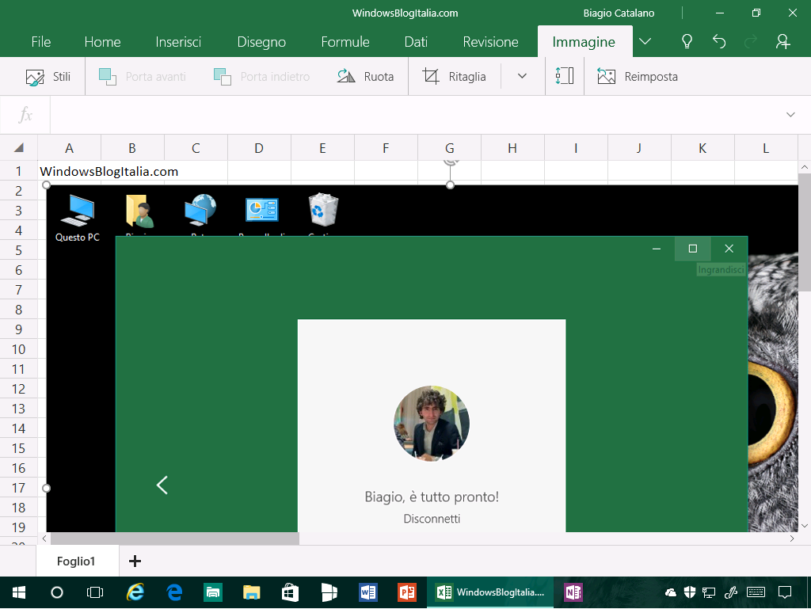The width and height of the screenshot is (811, 609).
Task: Click the Excel WindowsBlogItalia taskbar button
Action: click(490, 592)
